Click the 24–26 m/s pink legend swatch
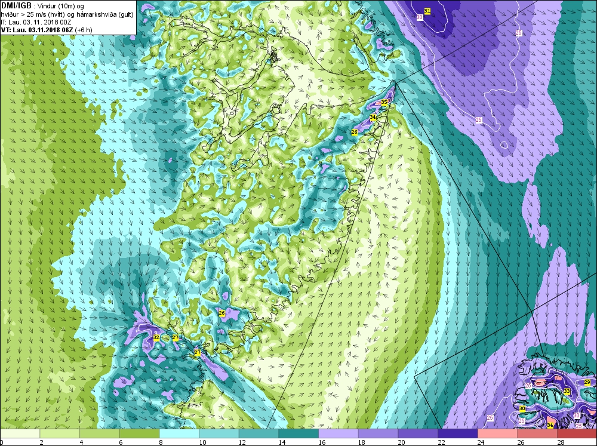 tap(497, 433)
